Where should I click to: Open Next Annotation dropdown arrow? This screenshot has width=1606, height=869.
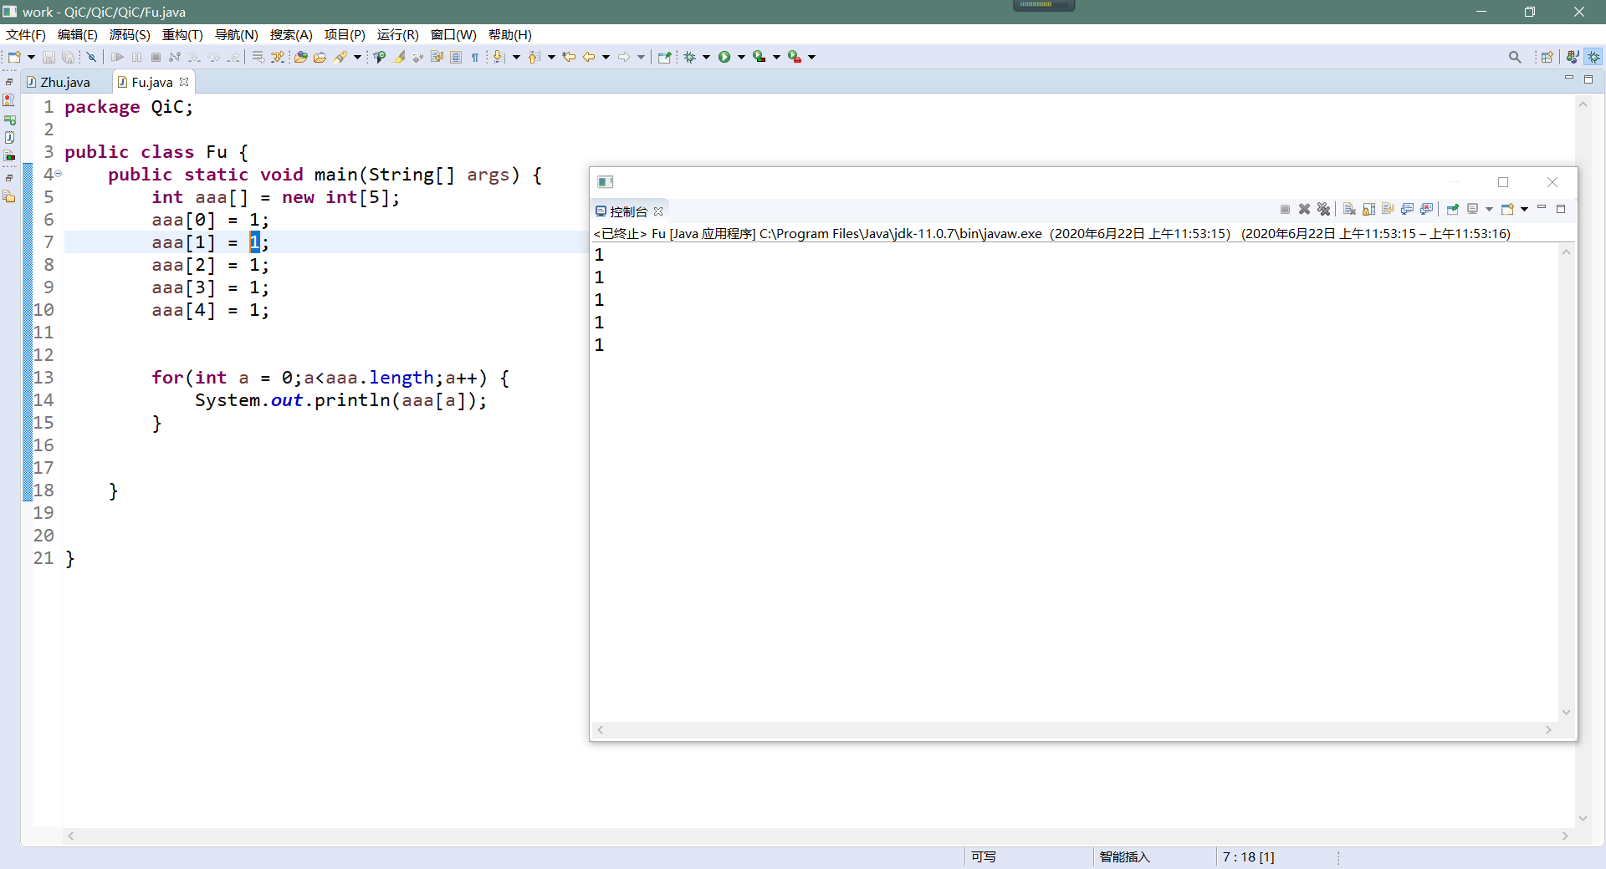click(x=516, y=57)
